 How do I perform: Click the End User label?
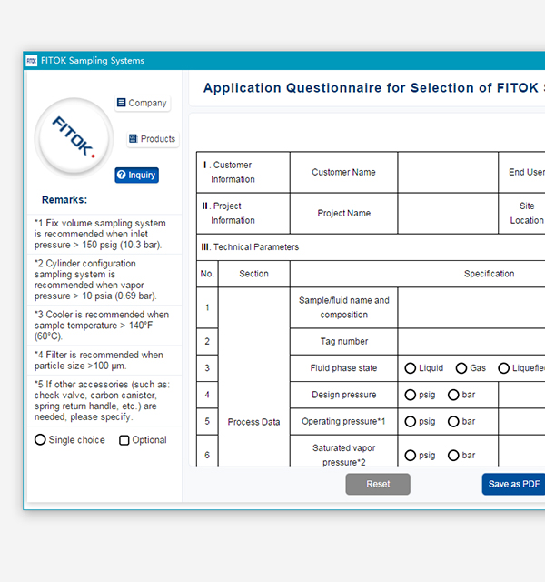click(x=527, y=172)
